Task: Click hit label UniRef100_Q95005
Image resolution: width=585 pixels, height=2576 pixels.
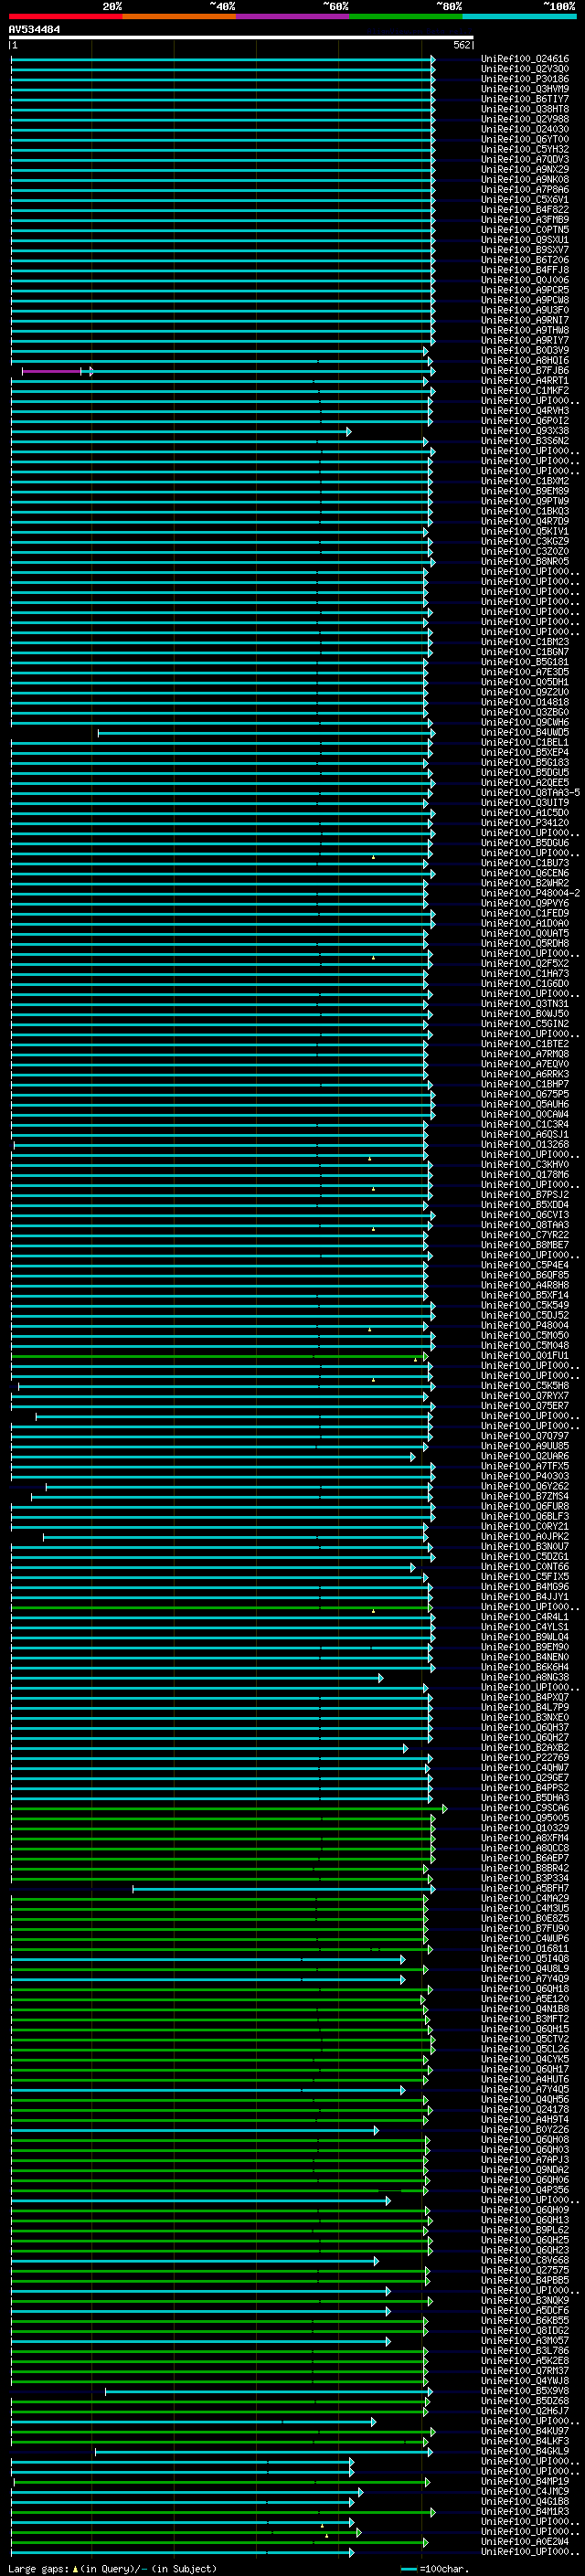Action: tap(525, 1818)
